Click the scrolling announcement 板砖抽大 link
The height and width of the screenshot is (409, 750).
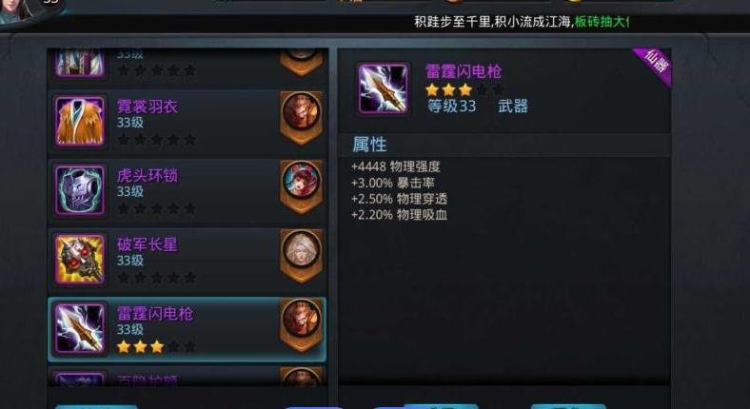point(602,22)
